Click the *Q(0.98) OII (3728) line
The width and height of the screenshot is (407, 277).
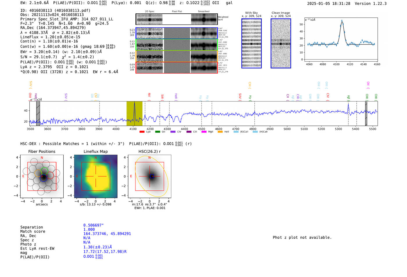tap(69, 72)
